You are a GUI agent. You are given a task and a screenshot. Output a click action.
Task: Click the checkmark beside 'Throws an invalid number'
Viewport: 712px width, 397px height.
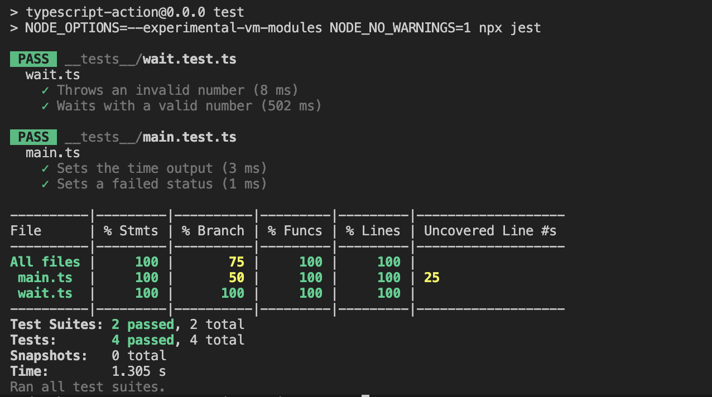tap(45, 90)
